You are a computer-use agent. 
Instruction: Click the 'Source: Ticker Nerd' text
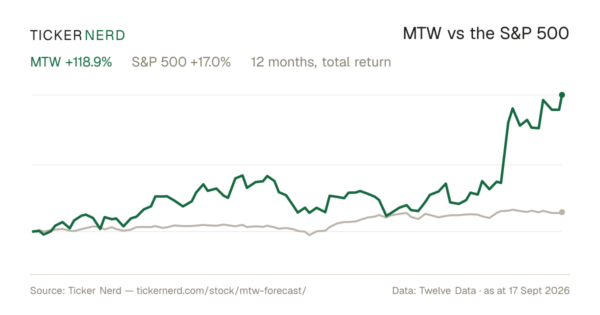[75, 290]
